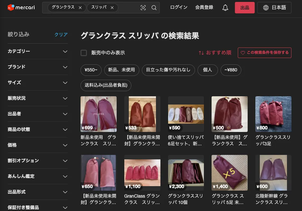This screenshot has width=302, height=211.
Task: Click the 会員登録 link
Action: click(x=204, y=8)
